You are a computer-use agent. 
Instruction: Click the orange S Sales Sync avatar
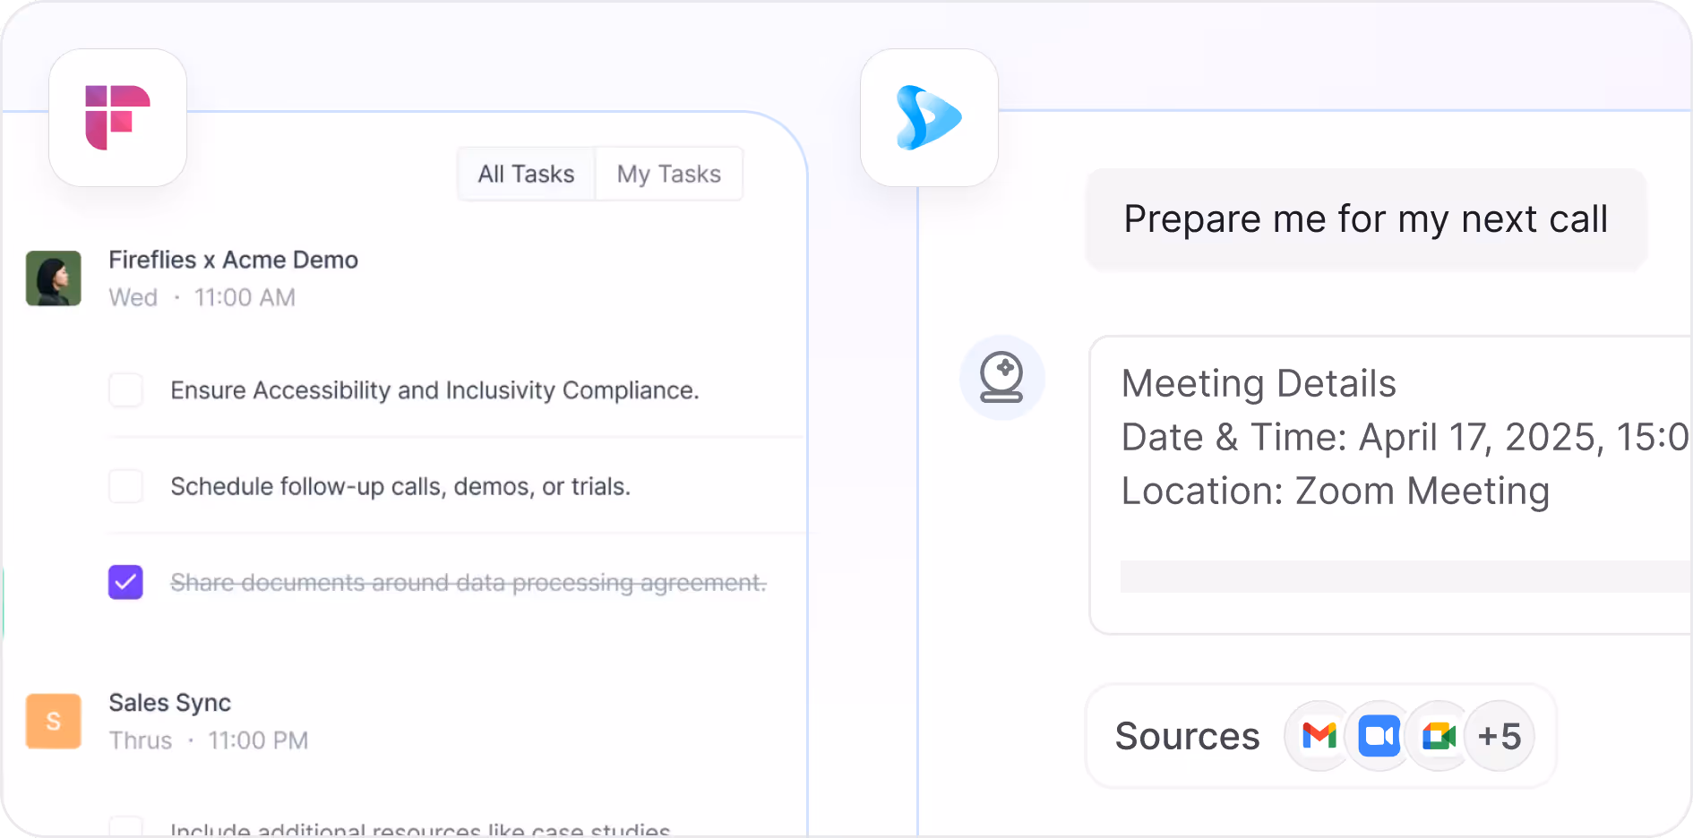[54, 721]
